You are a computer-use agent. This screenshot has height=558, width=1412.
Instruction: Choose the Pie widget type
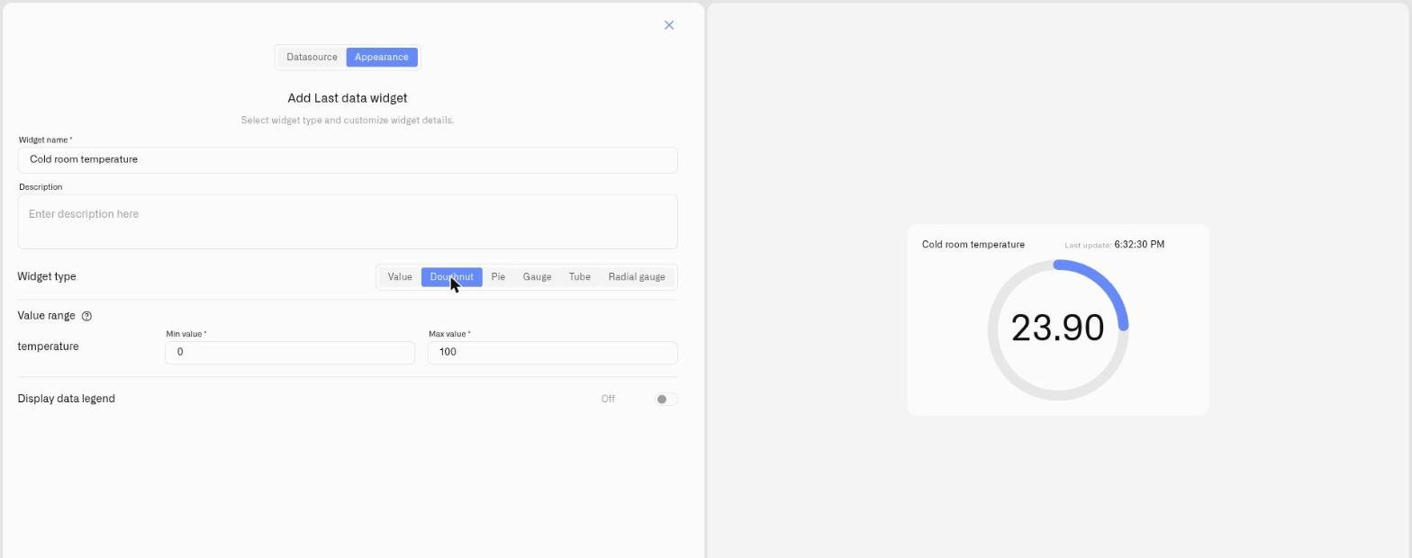pyautogui.click(x=498, y=277)
